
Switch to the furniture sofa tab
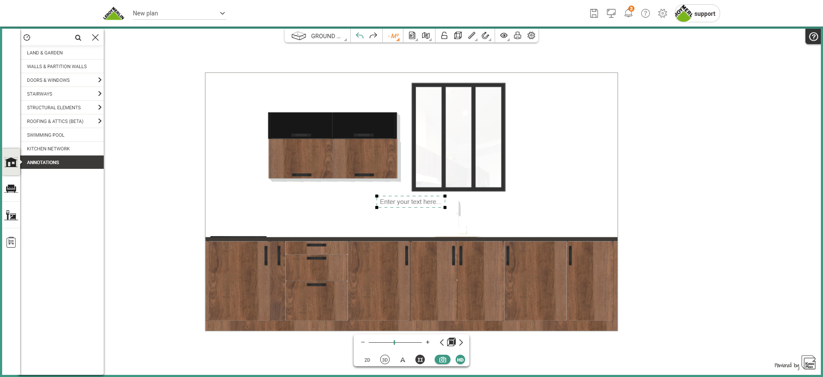point(11,188)
